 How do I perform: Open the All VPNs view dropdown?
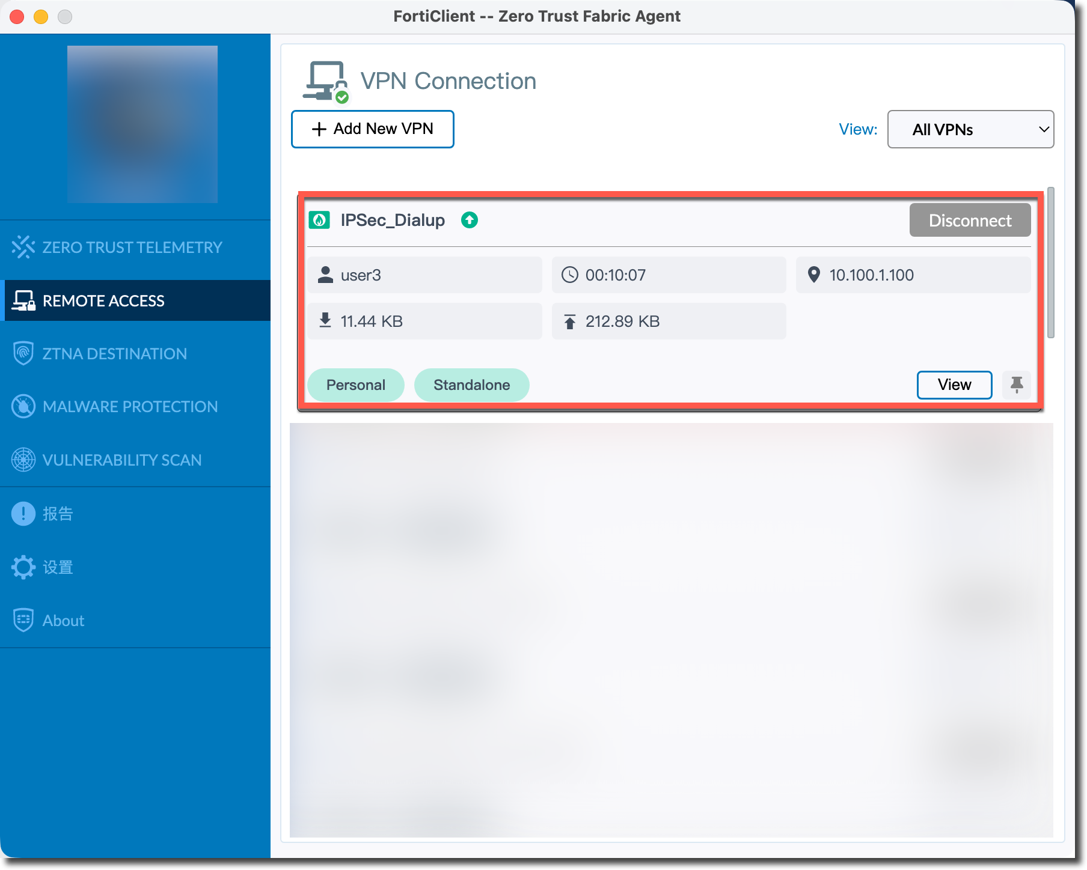point(970,129)
